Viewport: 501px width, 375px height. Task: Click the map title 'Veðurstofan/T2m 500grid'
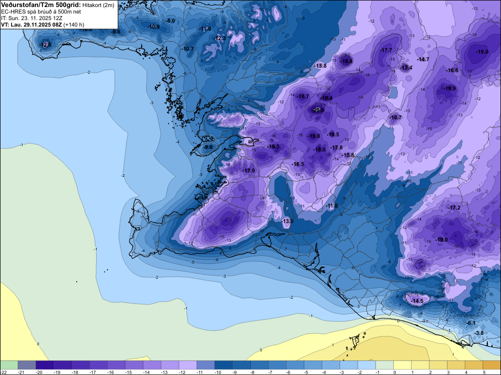tap(41, 5)
